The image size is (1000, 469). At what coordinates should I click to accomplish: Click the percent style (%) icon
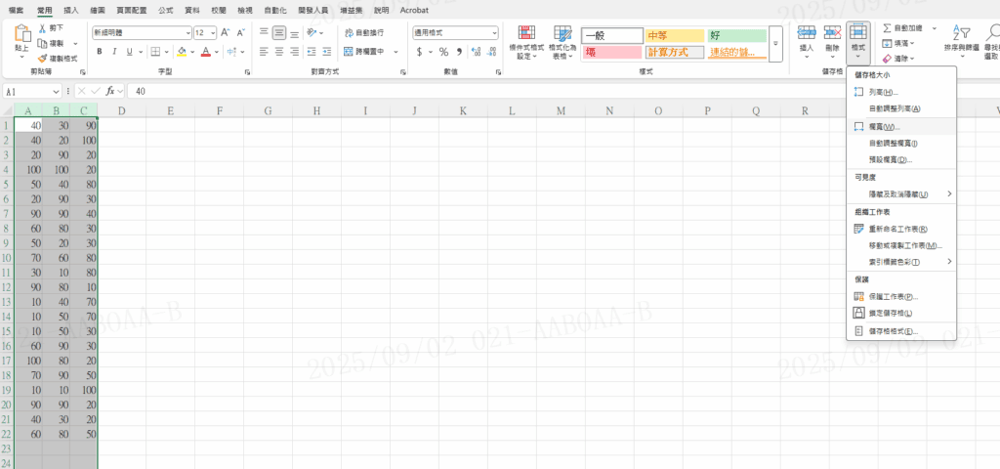pyautogui.click(x=443, y=52)
